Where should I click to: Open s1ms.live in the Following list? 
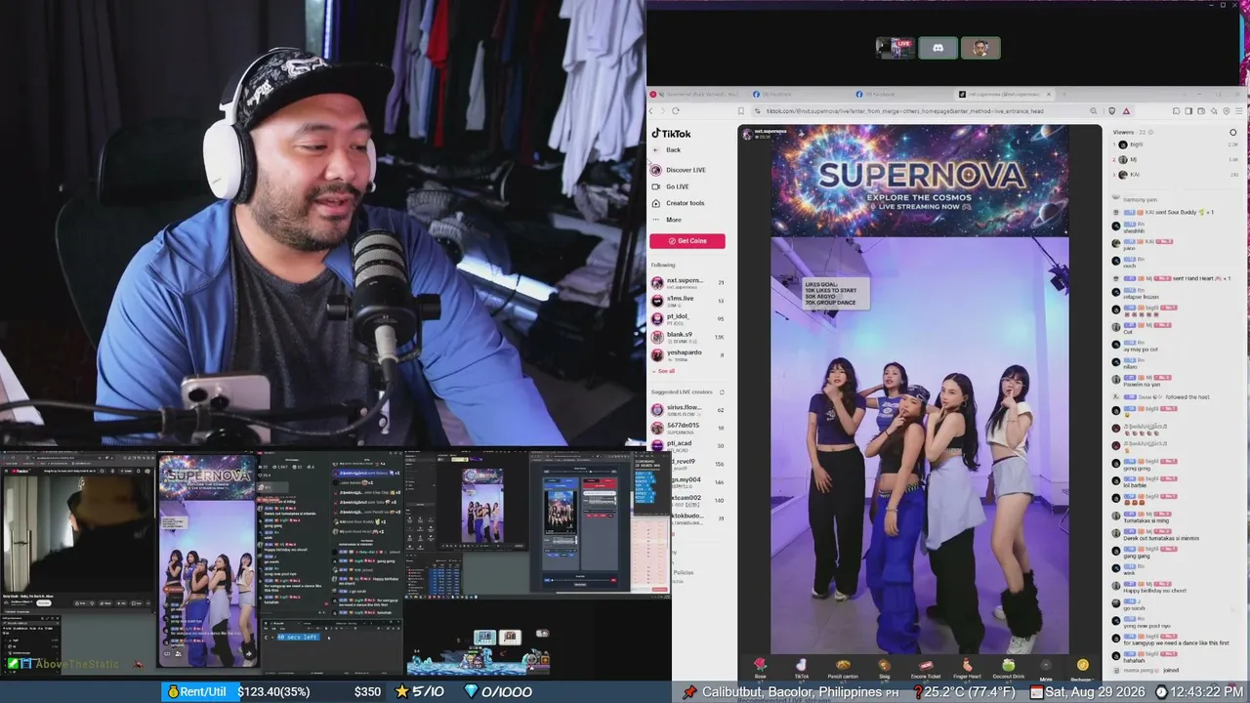(687, 301)
